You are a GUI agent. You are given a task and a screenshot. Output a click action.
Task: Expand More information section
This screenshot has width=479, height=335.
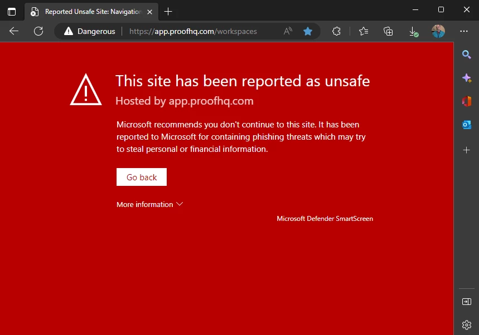pos(149,204)
